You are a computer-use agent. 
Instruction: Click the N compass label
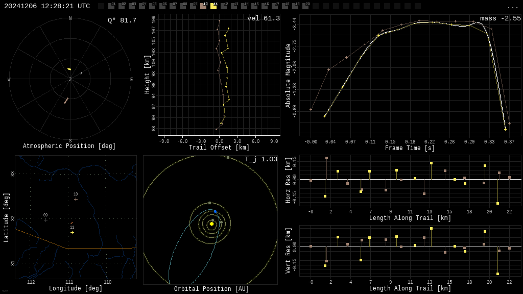pos(70,18)
